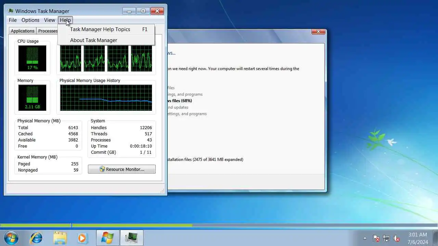Open the View menu
The image size is (438, 246).
coord(50,20)
